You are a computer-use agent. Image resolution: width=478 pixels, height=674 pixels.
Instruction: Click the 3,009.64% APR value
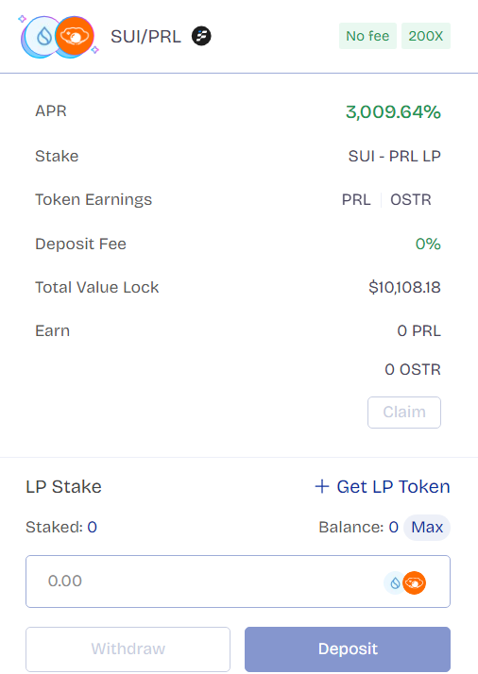point(393,111)
